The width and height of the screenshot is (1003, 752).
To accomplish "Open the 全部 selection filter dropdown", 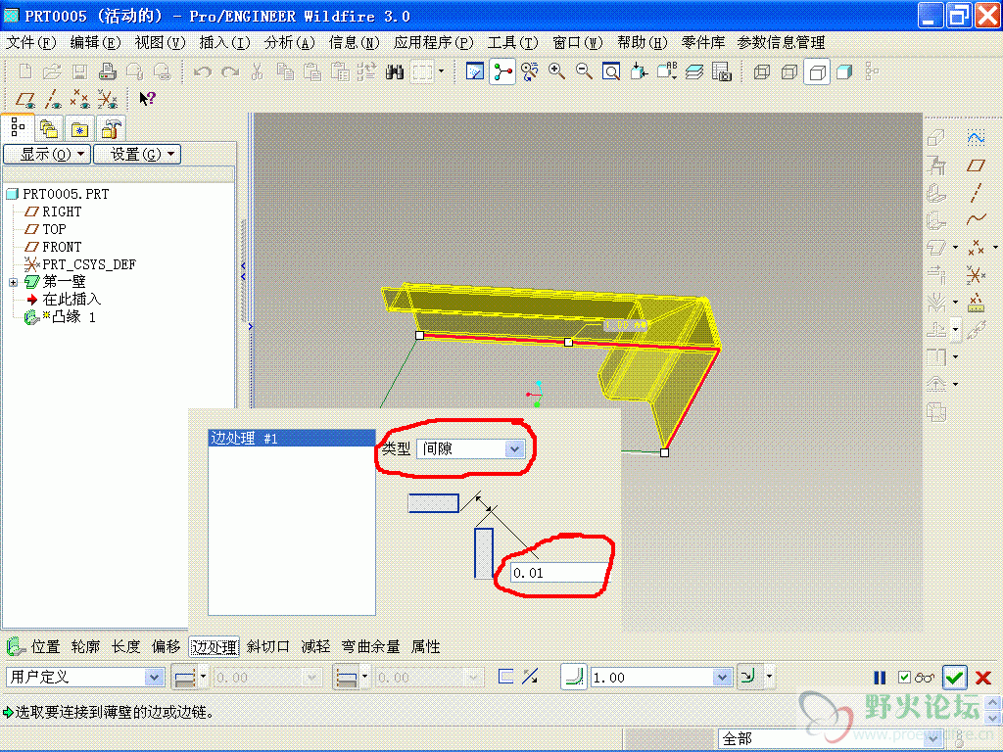I will point(933,739).
